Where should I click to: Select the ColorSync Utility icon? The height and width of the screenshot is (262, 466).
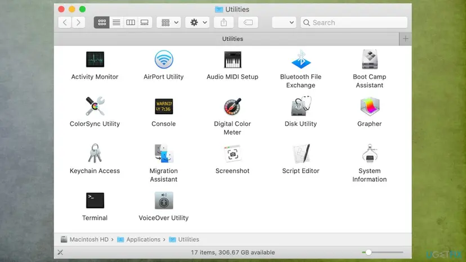pyautogui.click(x=95, y=106)
